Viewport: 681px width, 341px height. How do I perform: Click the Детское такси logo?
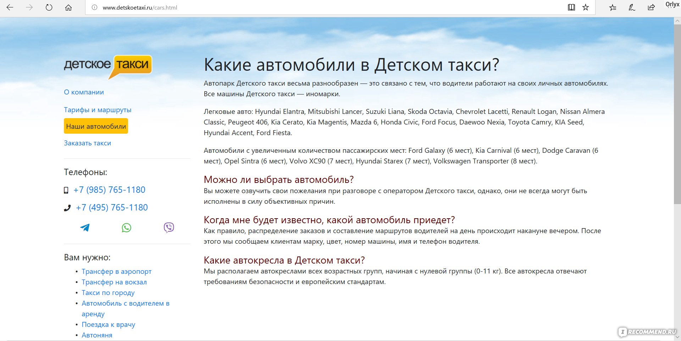point(108,67)
